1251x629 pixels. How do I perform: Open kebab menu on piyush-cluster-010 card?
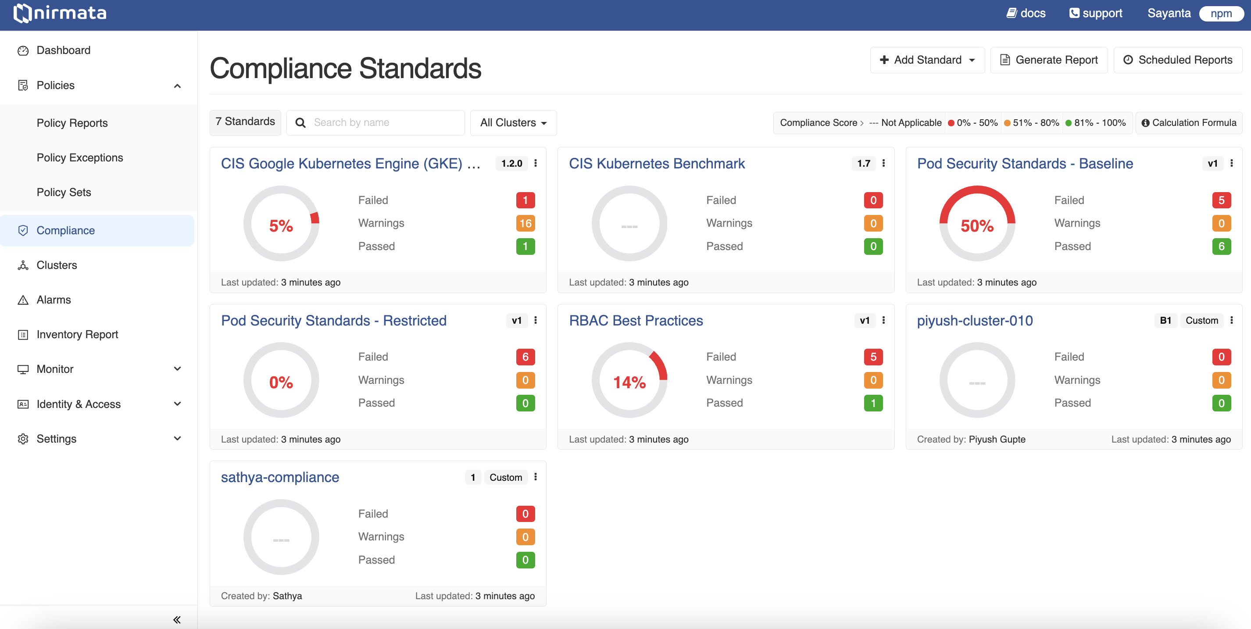click(x=1232, y=320)
